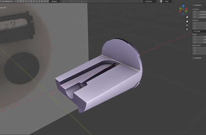Click the Rotation Z field
206x135 pixels.
(x=199, y=28)
